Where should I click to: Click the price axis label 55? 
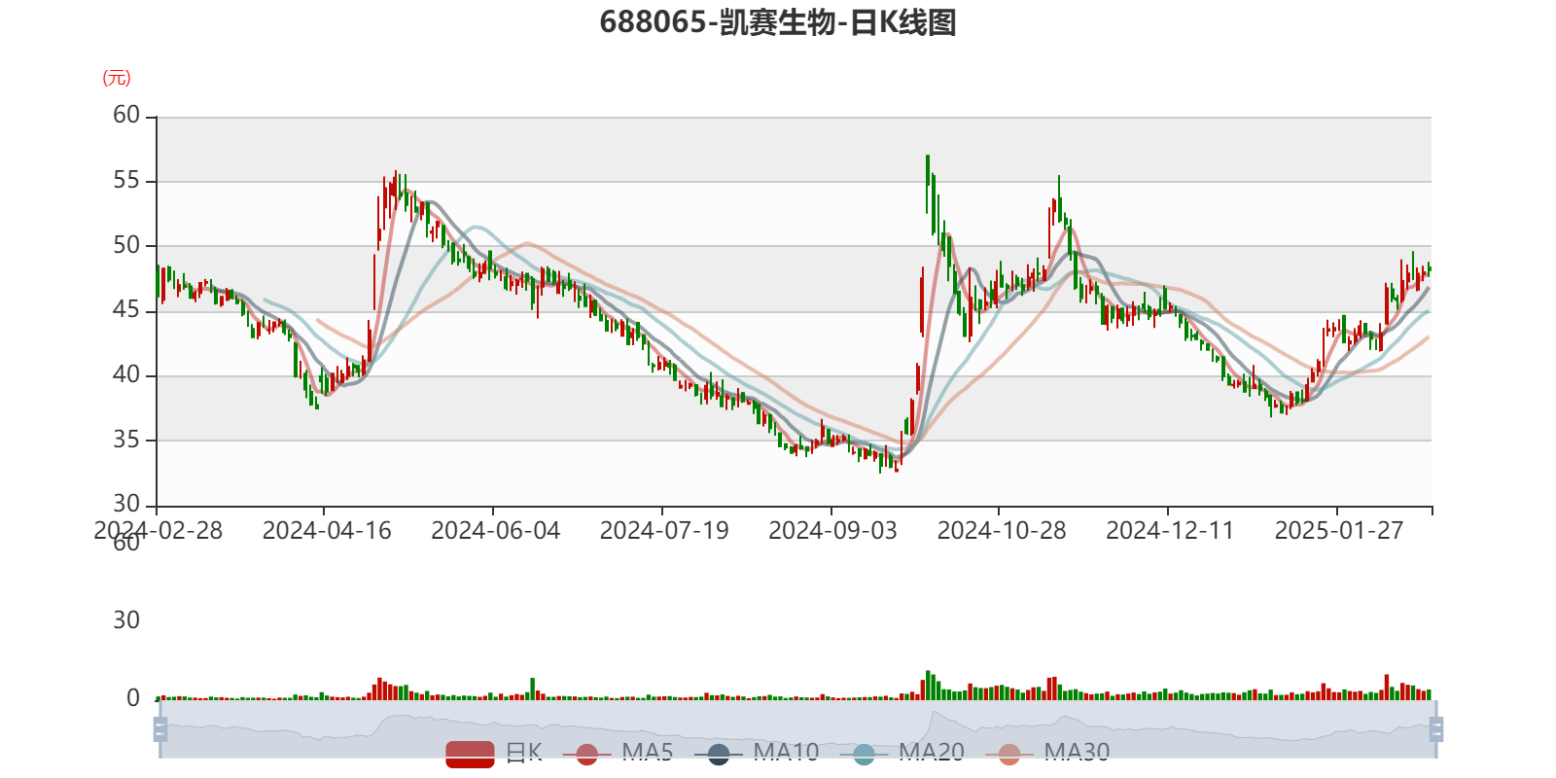pyautogui.click(x=126, y=181)
